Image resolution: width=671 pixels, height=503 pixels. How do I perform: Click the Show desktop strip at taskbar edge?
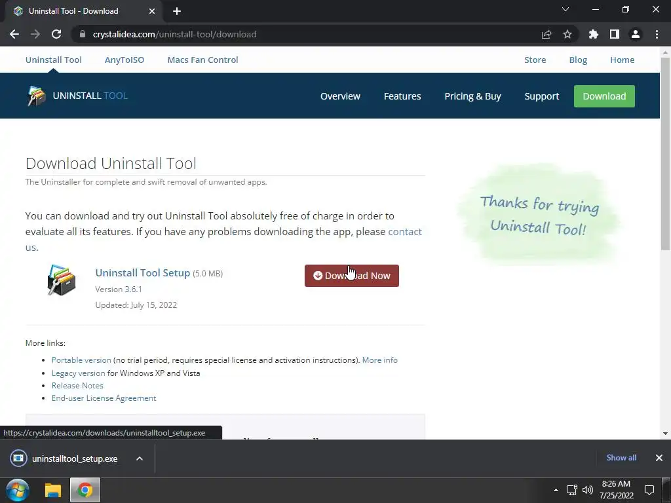point(667,490)
